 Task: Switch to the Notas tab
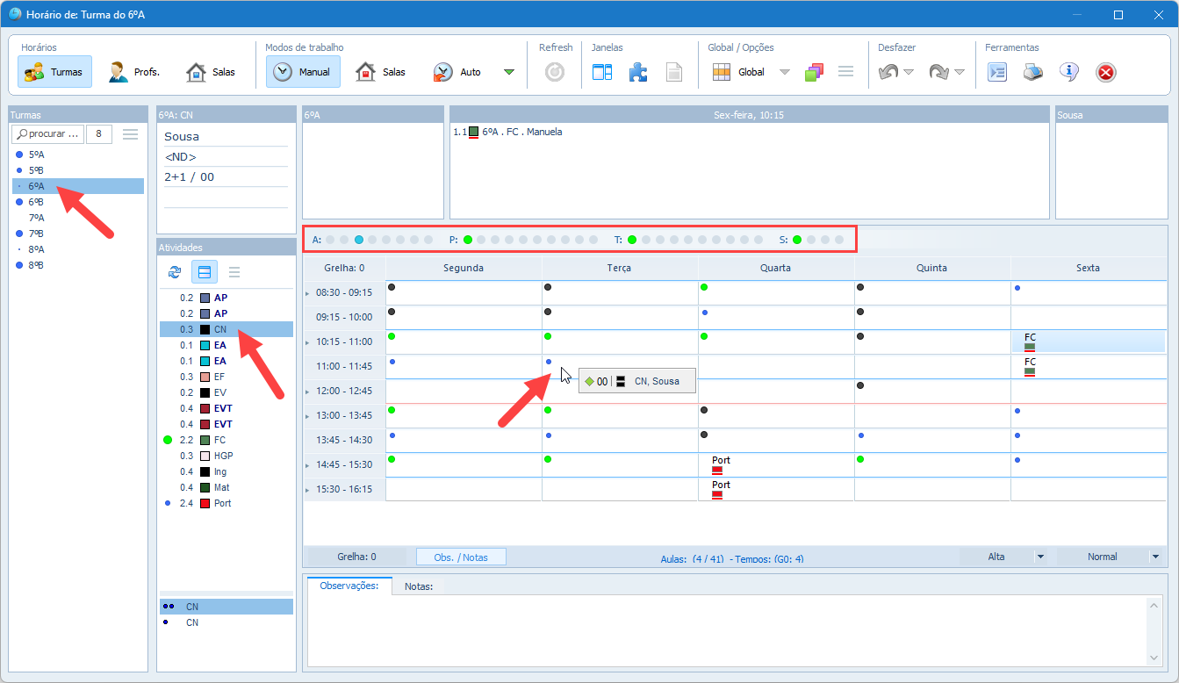click(x=419, y=586)
